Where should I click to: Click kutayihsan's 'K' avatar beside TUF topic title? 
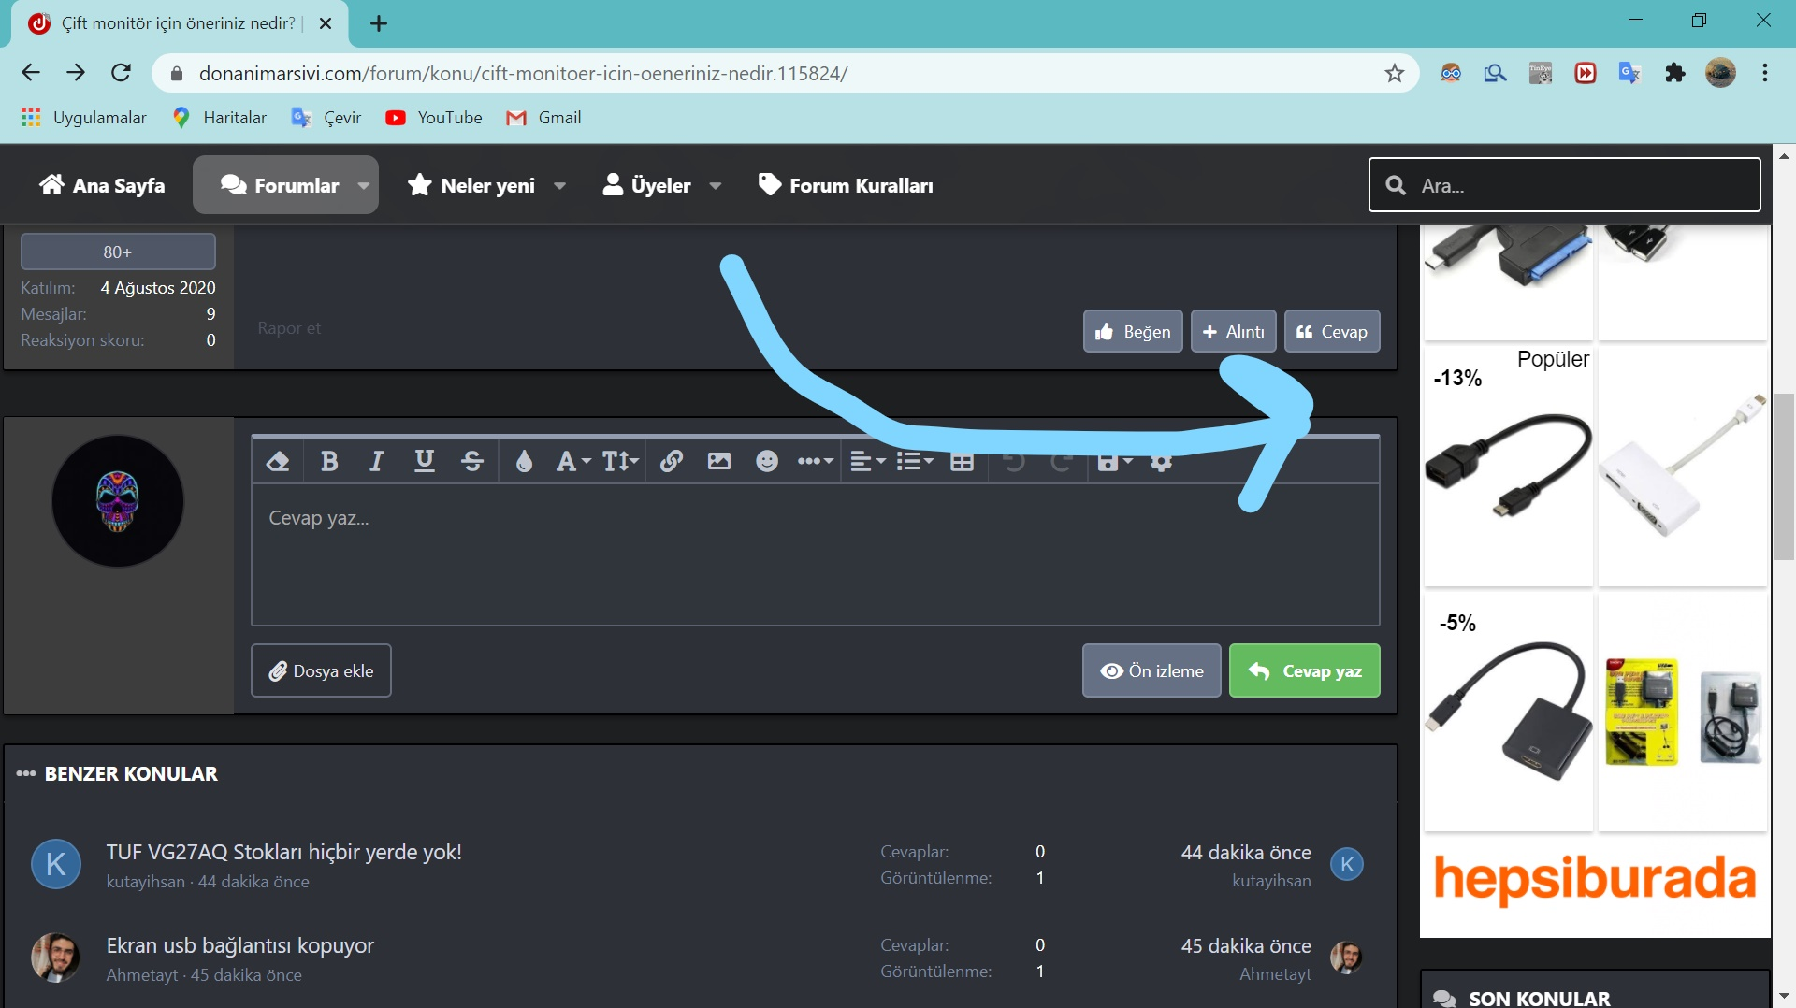tap(56, 864)
